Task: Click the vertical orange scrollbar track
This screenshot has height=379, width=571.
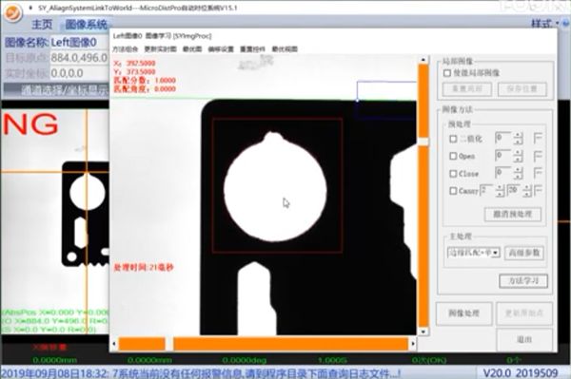Action: coord(423,237)
